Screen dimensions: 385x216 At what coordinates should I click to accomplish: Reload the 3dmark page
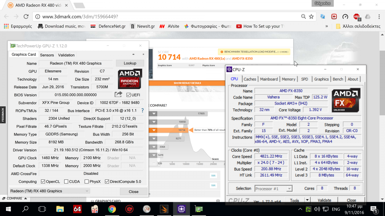click(x=26, y=17)
